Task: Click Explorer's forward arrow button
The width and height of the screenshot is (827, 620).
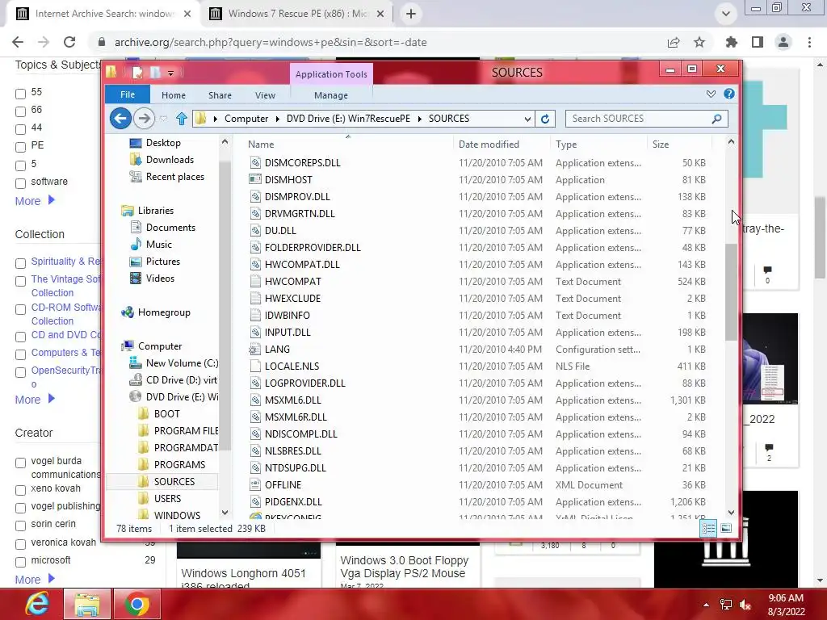Action: (x=144, y=118)
